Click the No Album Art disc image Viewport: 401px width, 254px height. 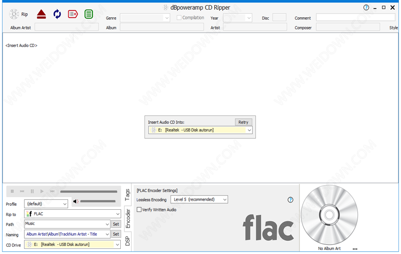329,215
